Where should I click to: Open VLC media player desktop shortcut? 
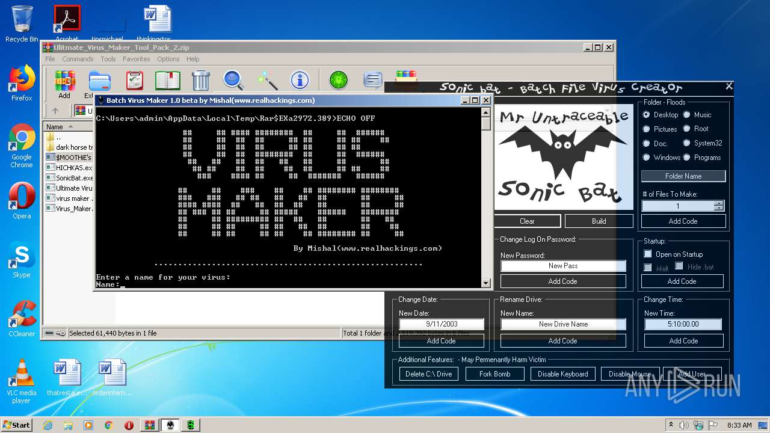(x=22, y=381)
